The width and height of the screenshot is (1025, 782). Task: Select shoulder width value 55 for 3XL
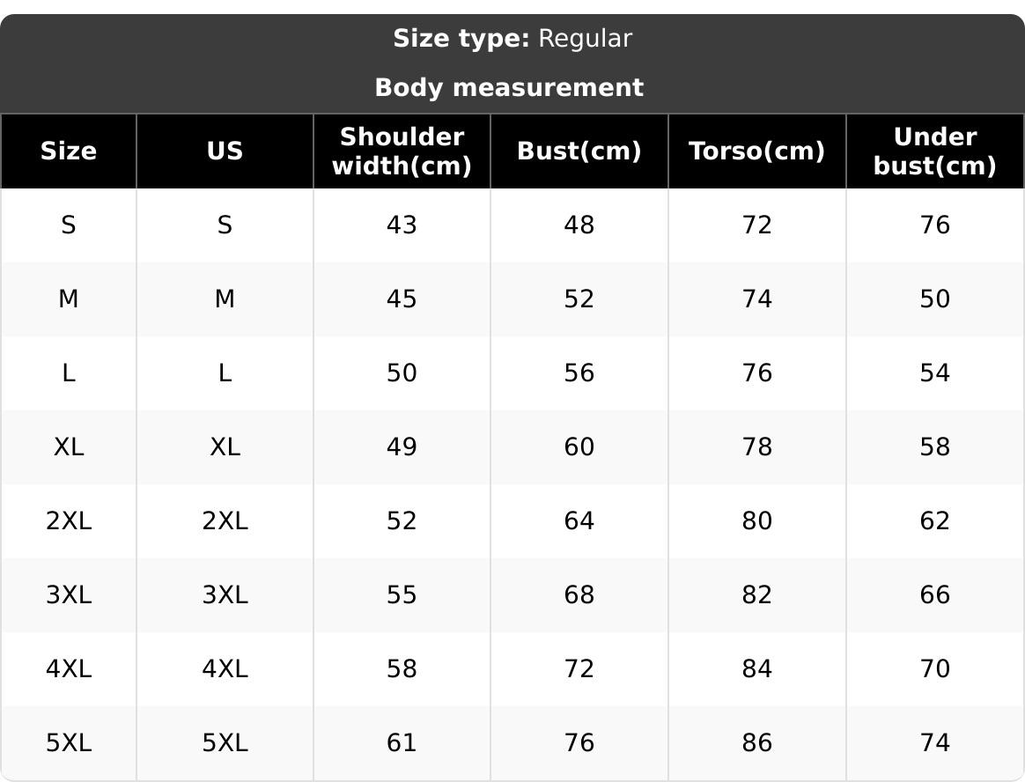click(402, 595)
